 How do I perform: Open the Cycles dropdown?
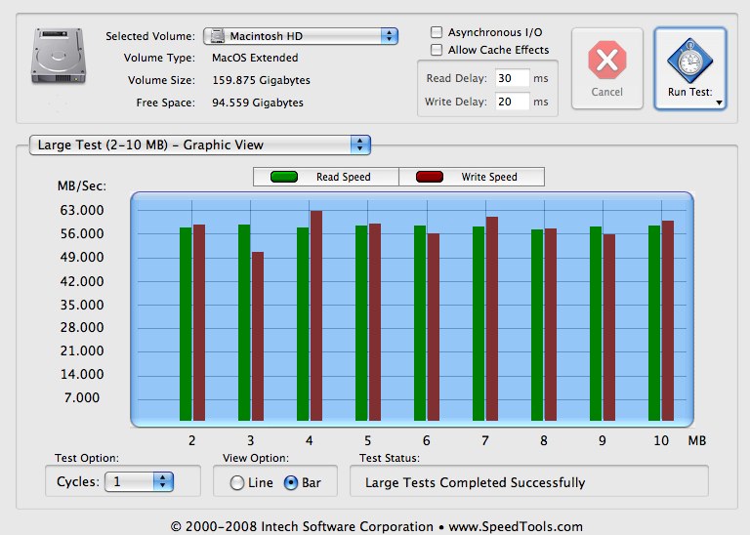pyautogui.click(x=139, y=481)
